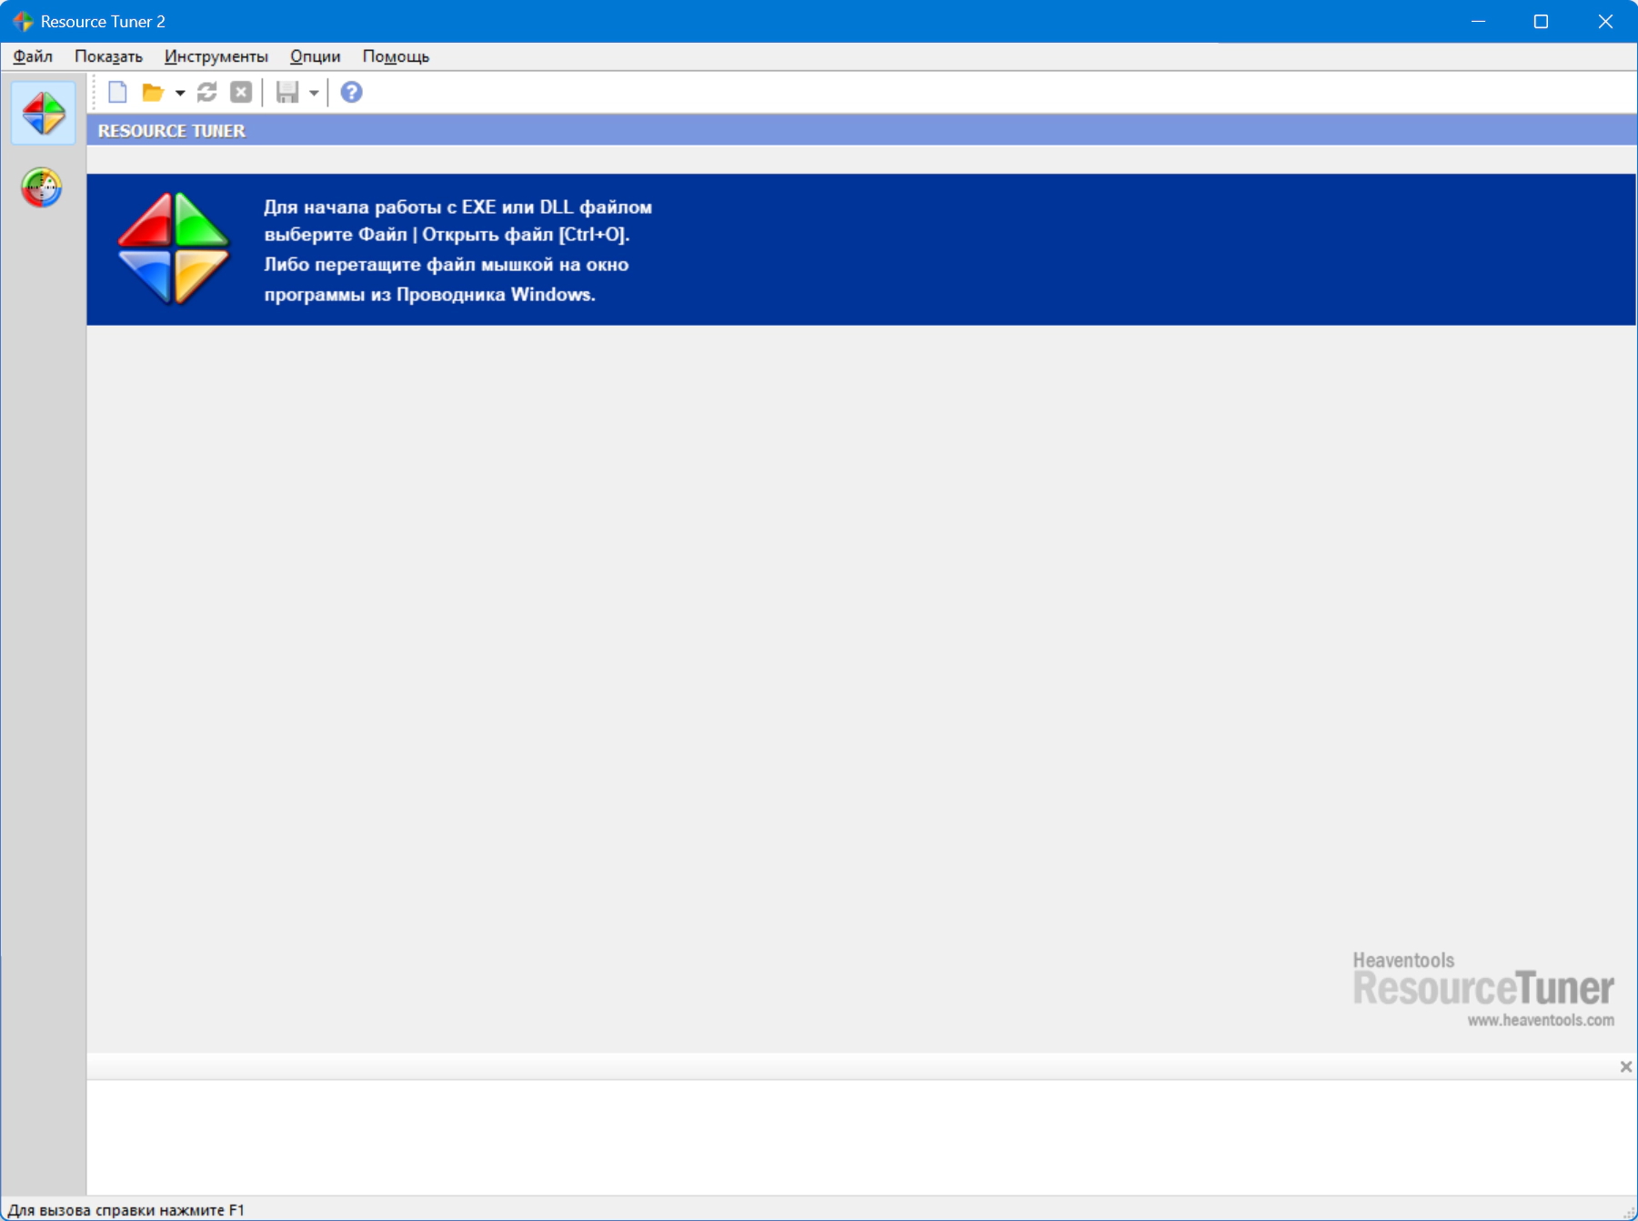The image size is (1638, 1221).
Task: Expand the recent files arrow beside Open folder
Action: coord(179,93)
